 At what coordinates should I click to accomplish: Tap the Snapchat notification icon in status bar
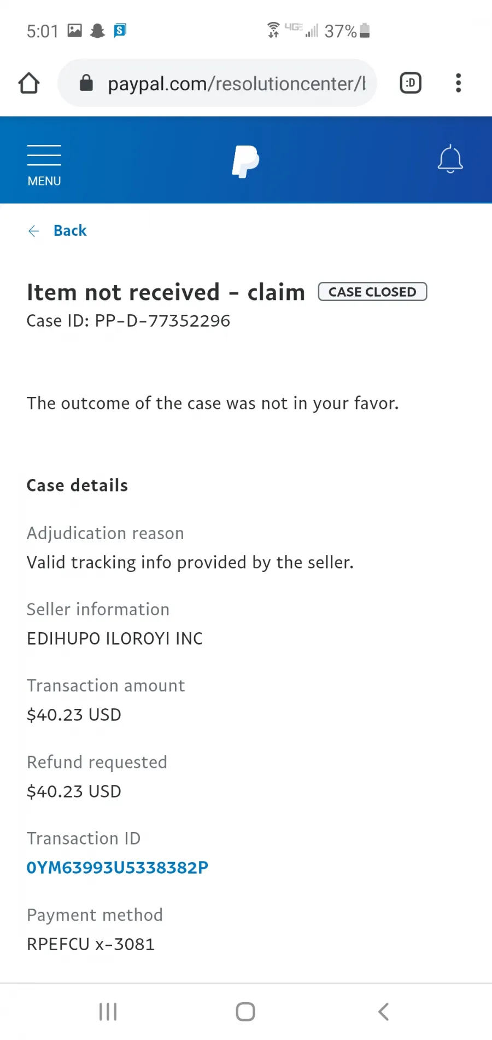pos(97,31)
